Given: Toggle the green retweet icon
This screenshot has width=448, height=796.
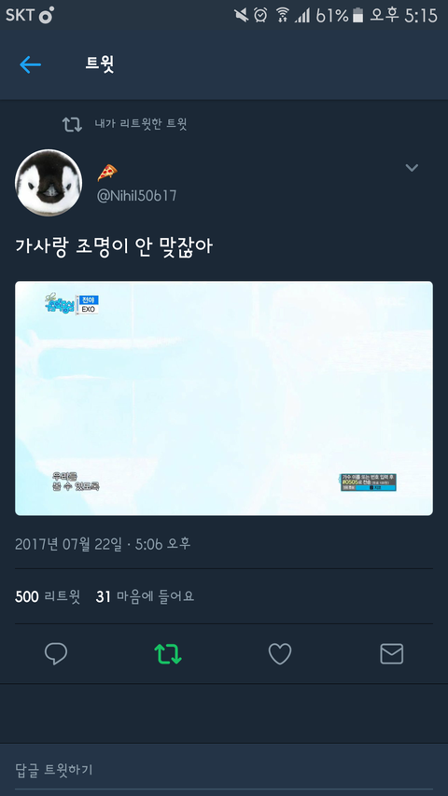Looking at the screenshot, I should tap(168, 654).
